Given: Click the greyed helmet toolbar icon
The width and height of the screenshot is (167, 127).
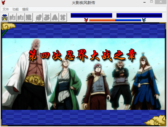Looking at the screenshot, I should [x=39, y=17].
